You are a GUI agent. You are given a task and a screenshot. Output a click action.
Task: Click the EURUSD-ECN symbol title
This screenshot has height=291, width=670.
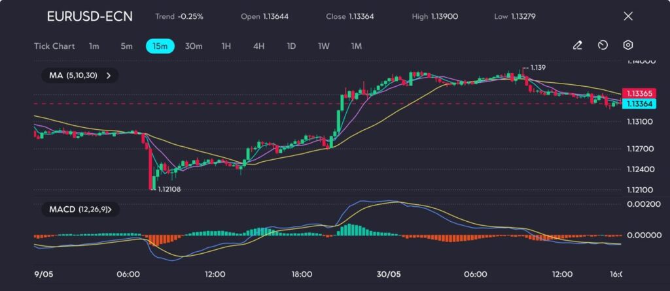point(90,16)
